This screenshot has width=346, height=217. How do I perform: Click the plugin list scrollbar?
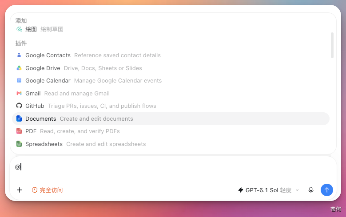point(332,45)
